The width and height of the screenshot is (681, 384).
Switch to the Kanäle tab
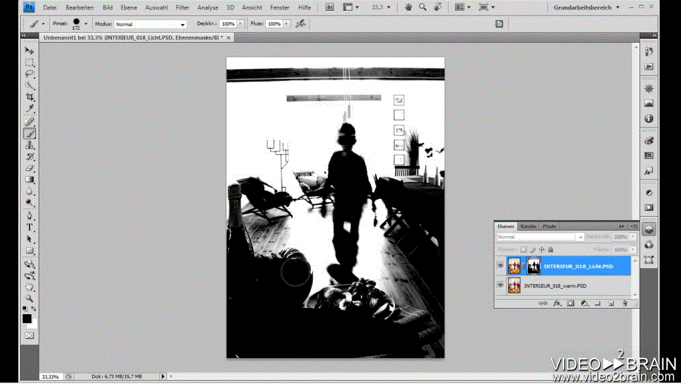coord(528,226)
